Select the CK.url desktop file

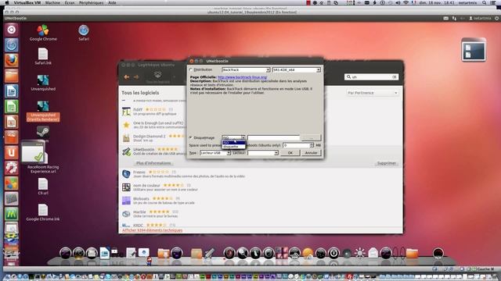tap(43, 187)
